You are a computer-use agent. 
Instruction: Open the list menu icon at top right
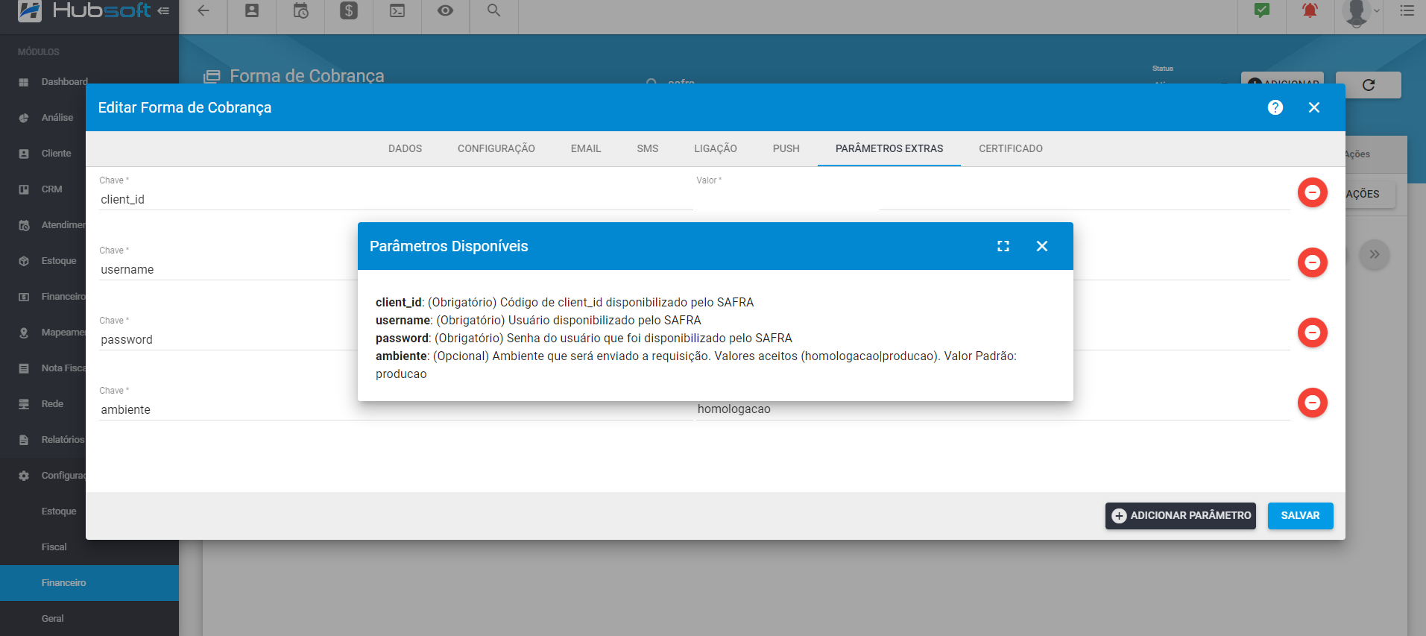click(x=1407, y=10)
